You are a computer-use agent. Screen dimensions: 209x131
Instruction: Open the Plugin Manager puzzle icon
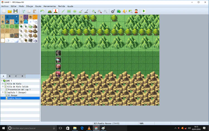[119, 11]
